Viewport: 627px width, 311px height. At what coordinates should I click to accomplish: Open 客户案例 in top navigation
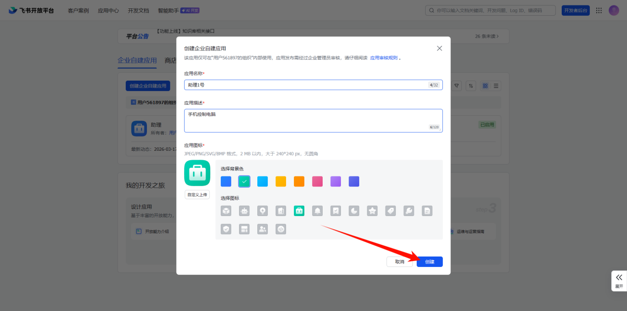click(x=78, y=10)
